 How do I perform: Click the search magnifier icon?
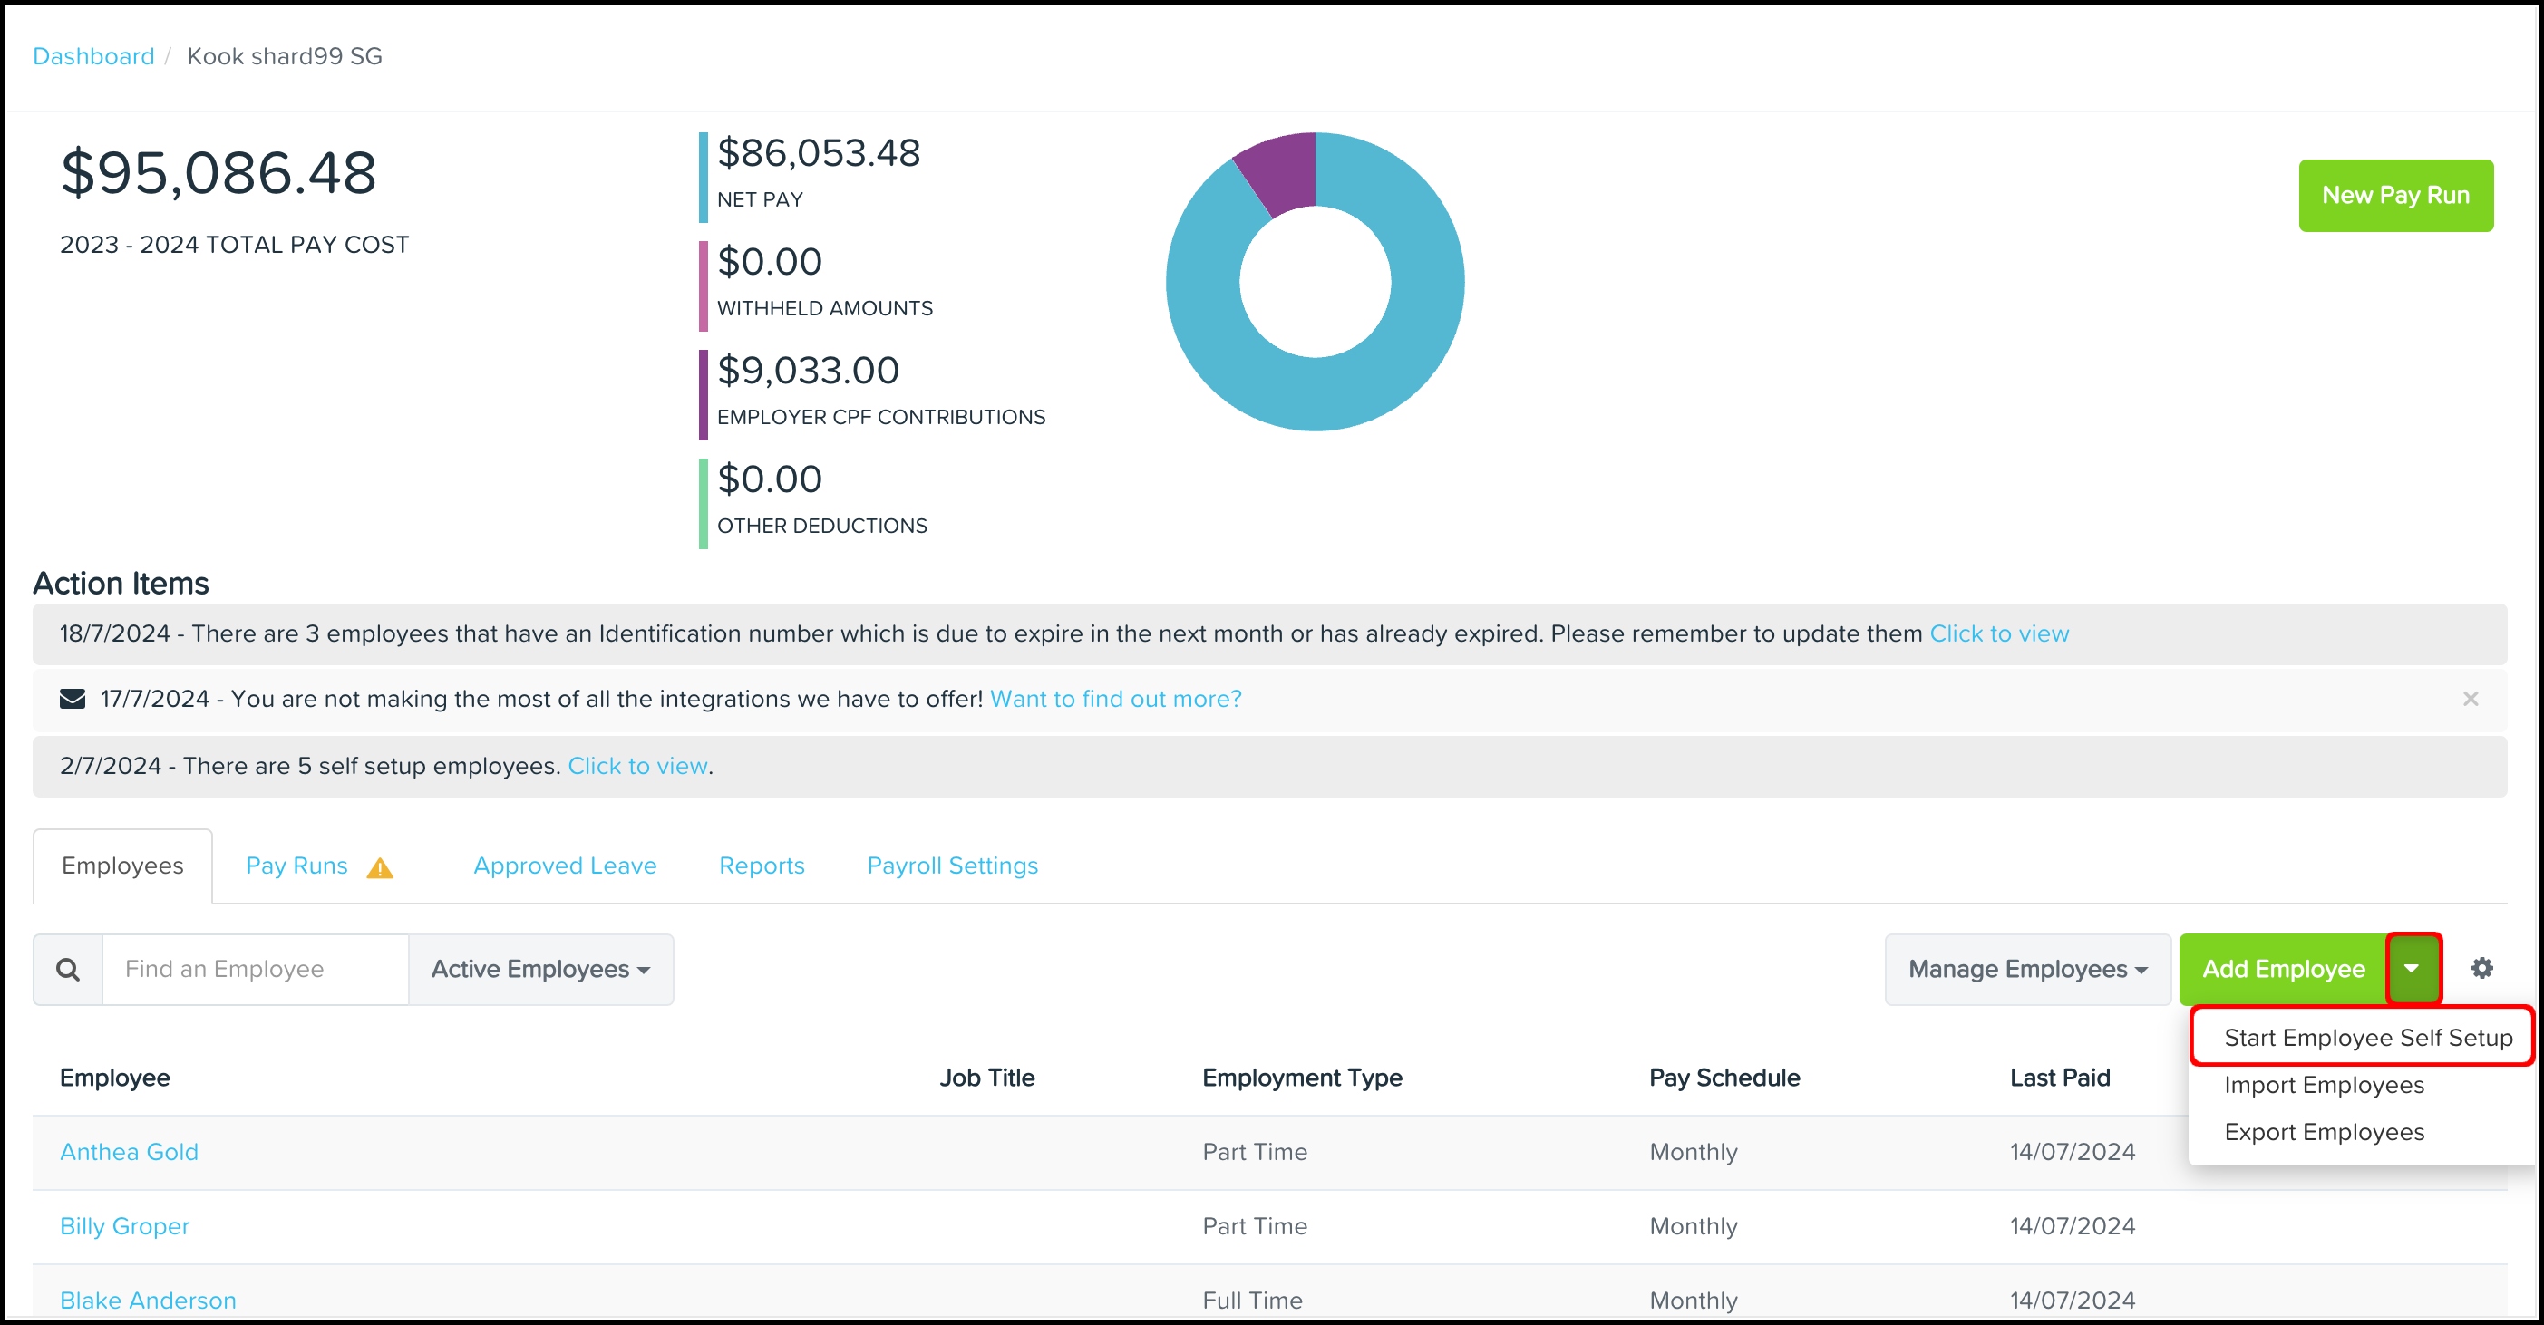(68, 969)
